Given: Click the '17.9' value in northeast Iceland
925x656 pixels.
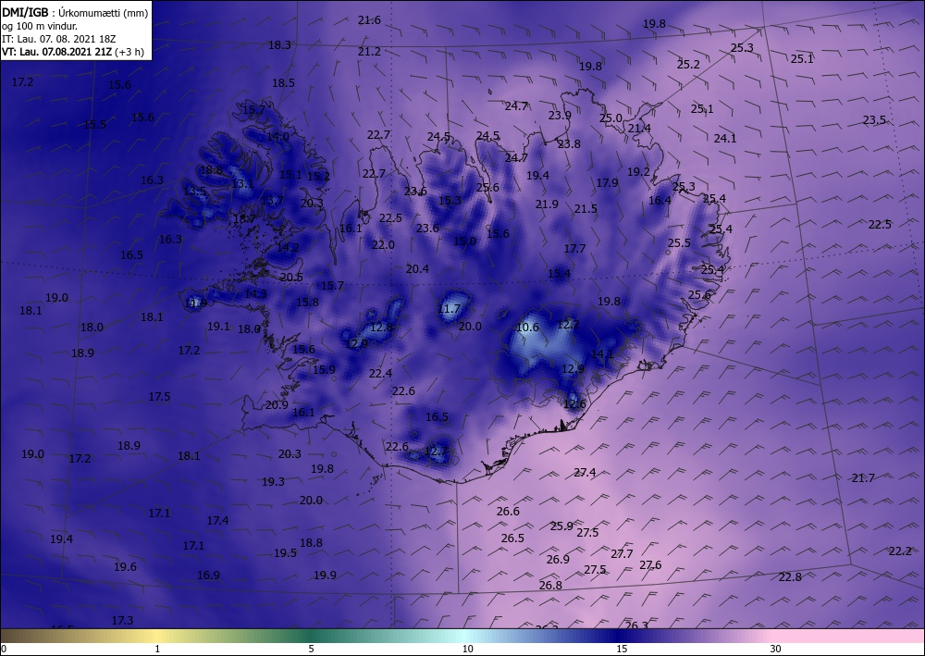Looking at the screenshot, I should pyautogui.click(x=607, y=183).
